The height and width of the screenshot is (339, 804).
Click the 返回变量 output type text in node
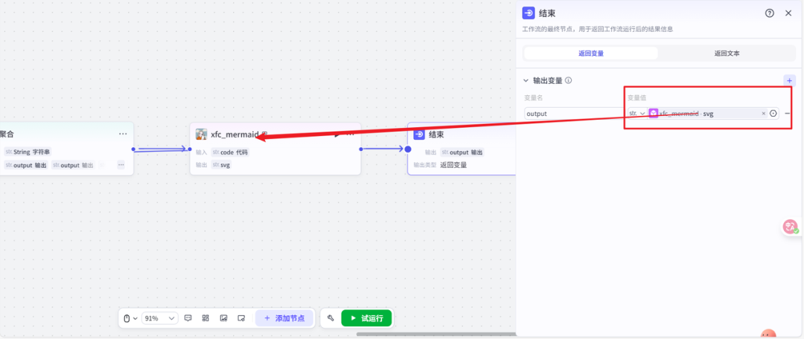[x=453, y=165]
